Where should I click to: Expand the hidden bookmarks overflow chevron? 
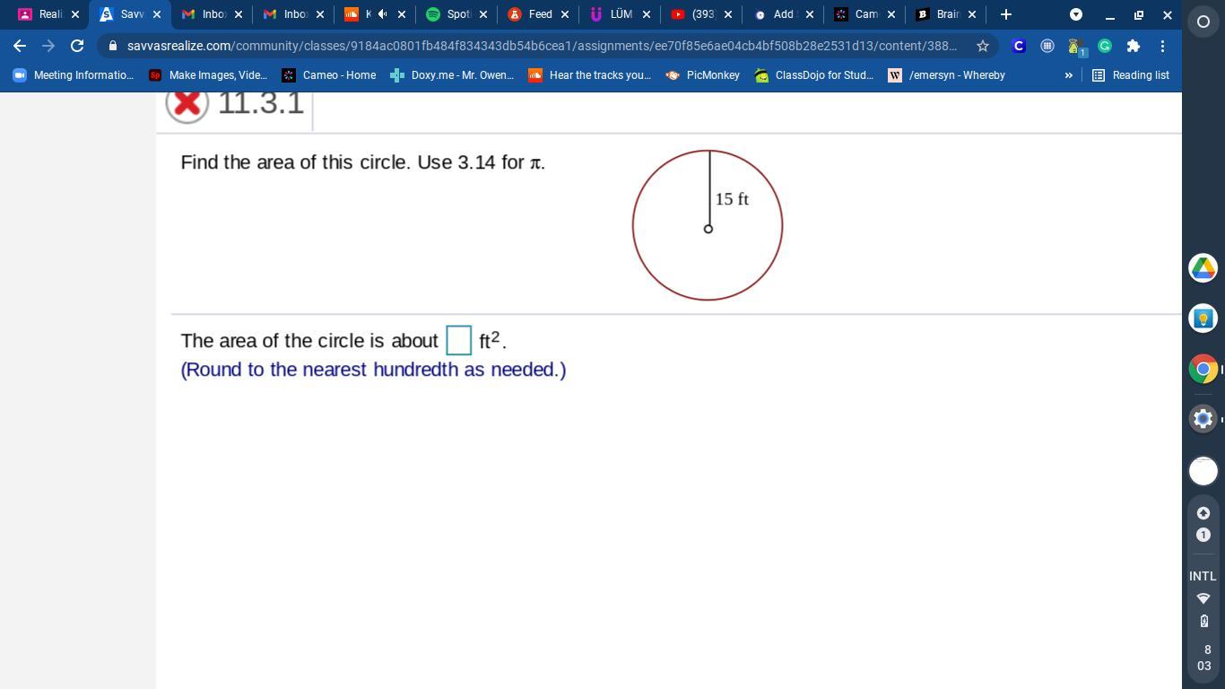(x=1068, y=75)
